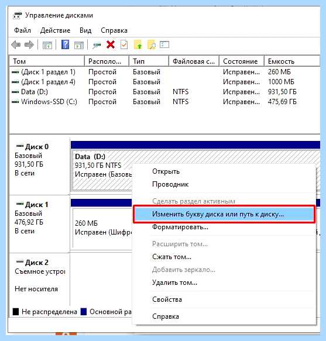Sort by the Том column header
This screenshot has width=326, height=341.
(47, 61)
